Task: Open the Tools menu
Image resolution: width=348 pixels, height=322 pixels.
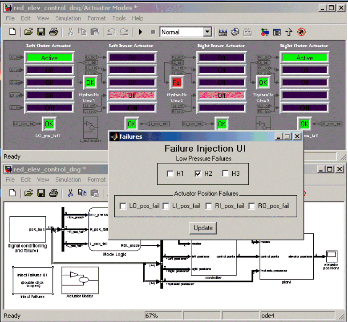Action: (119, 18)
